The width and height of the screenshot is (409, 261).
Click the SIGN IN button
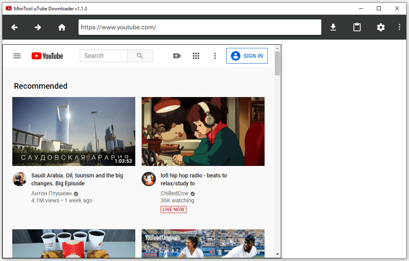coord(247,56)
